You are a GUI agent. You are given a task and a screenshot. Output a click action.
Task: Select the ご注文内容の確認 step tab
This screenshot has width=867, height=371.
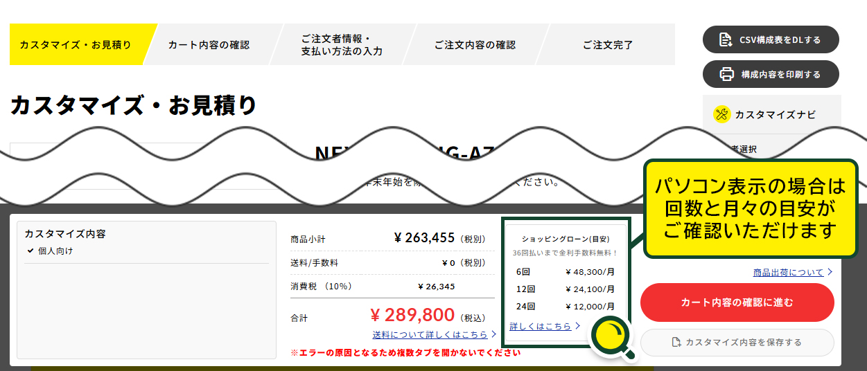475,44
